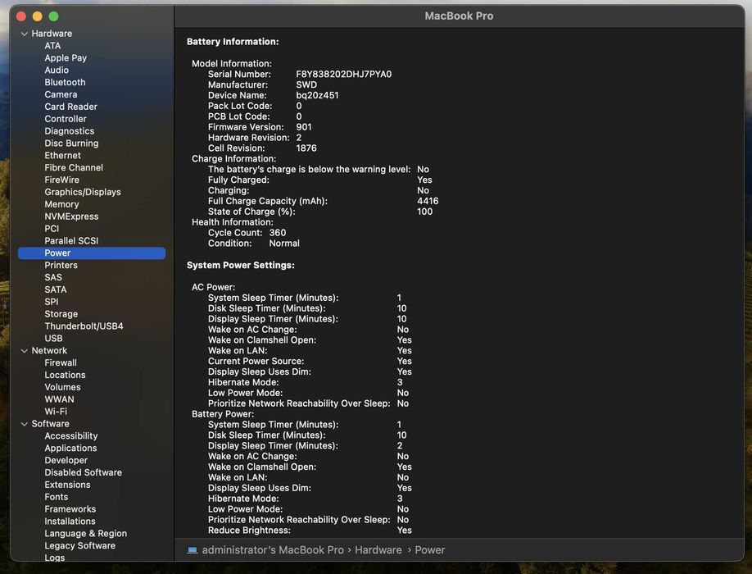
Task: Select Ethernet in the sidebar
Action: (x=63, y=156)
